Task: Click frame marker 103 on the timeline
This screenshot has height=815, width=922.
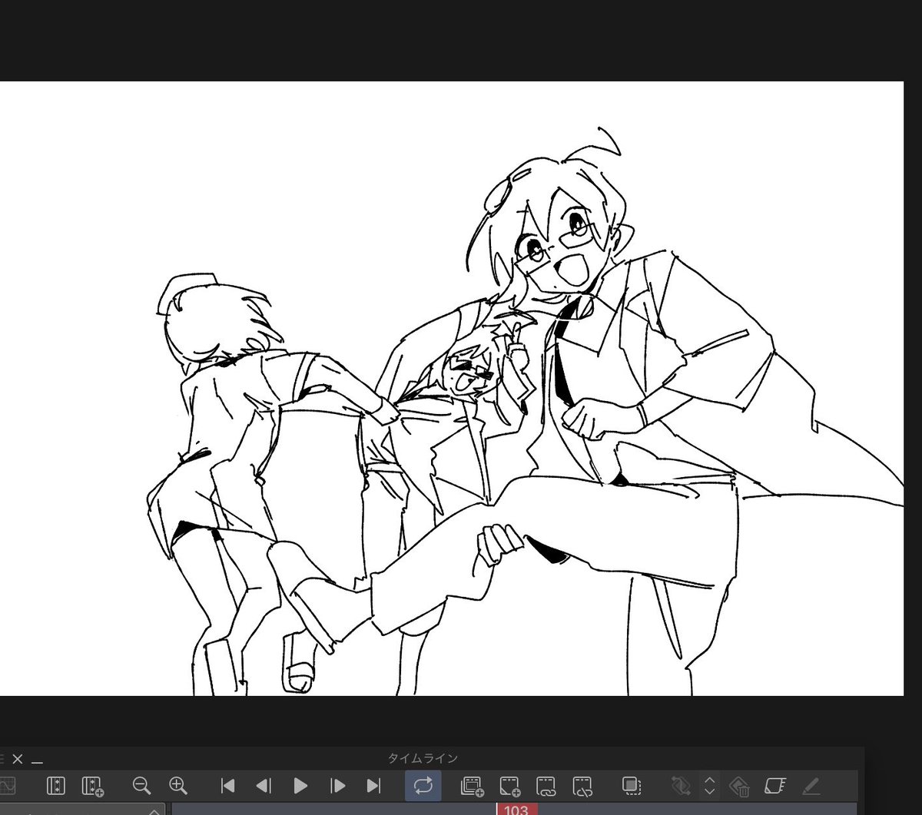Action: pyautogui.click(x=516, y=810)
